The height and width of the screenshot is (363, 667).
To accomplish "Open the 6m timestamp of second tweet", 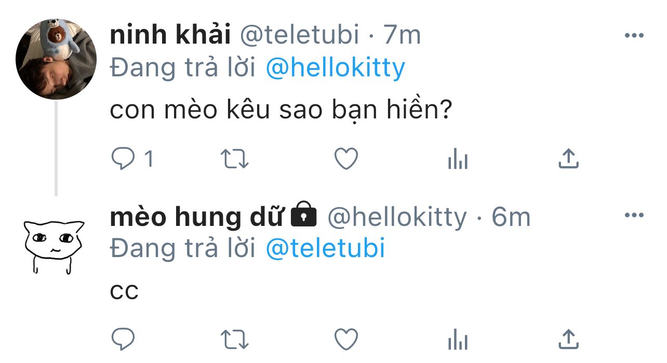I will pyautogui.click(x=511, y=217).
